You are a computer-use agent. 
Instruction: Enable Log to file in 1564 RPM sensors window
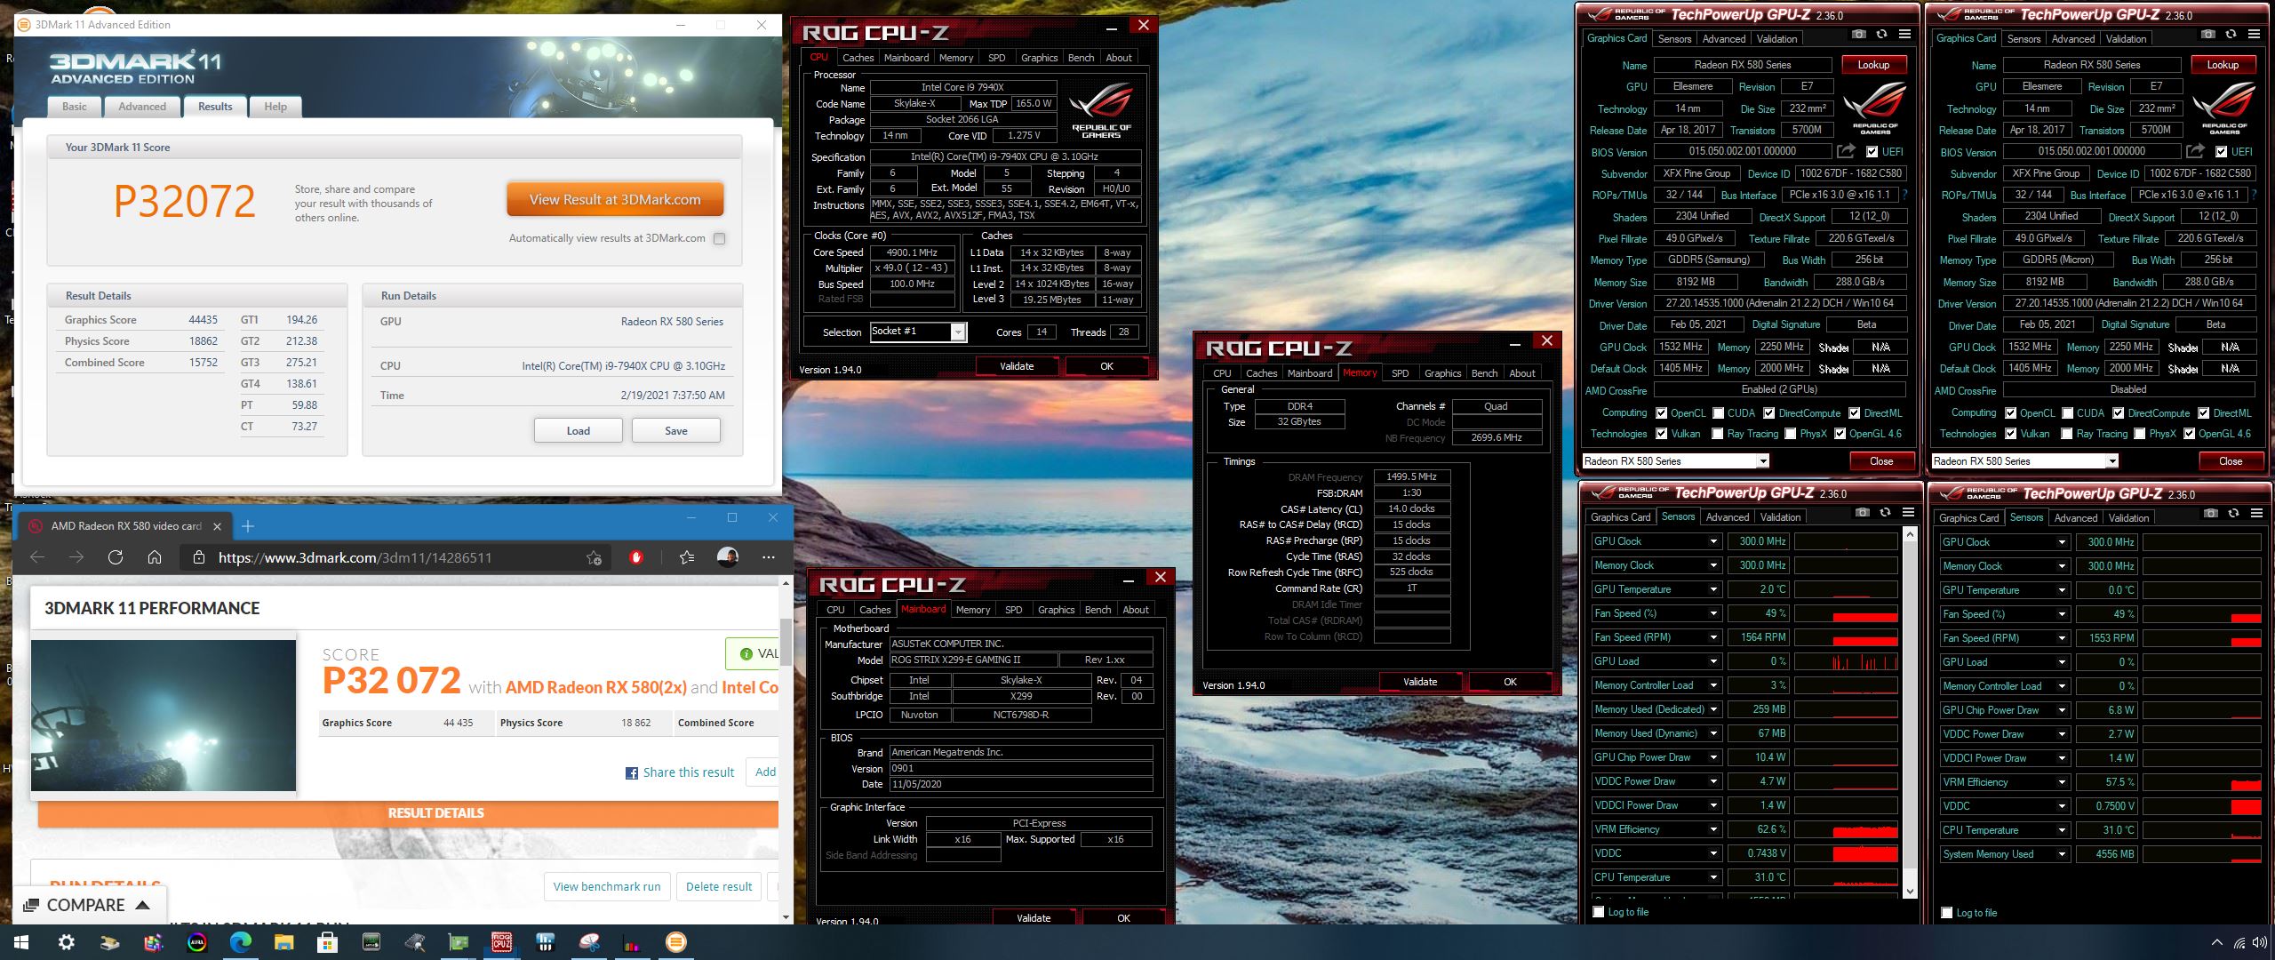pyautogui.click(x=1599, y=912)
